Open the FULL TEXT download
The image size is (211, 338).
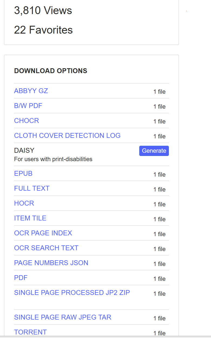[x=32, y=188]
